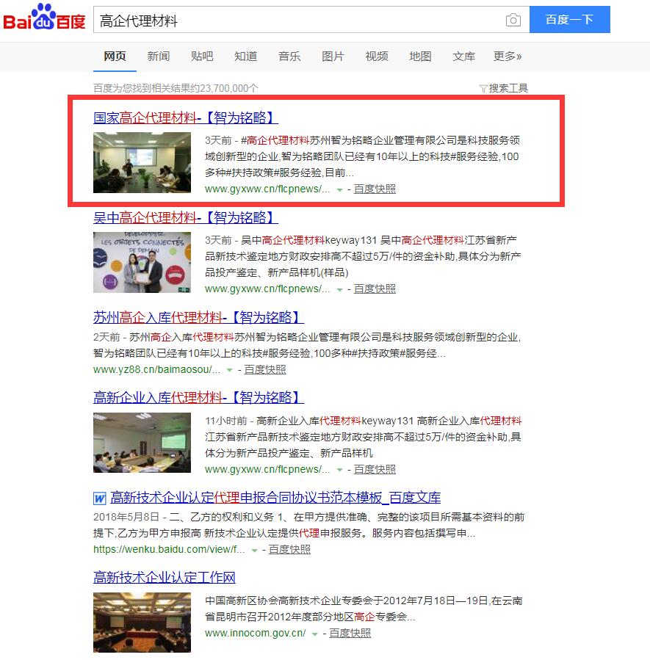Click the 搜索工具 filter icon

tap(483, 89)
